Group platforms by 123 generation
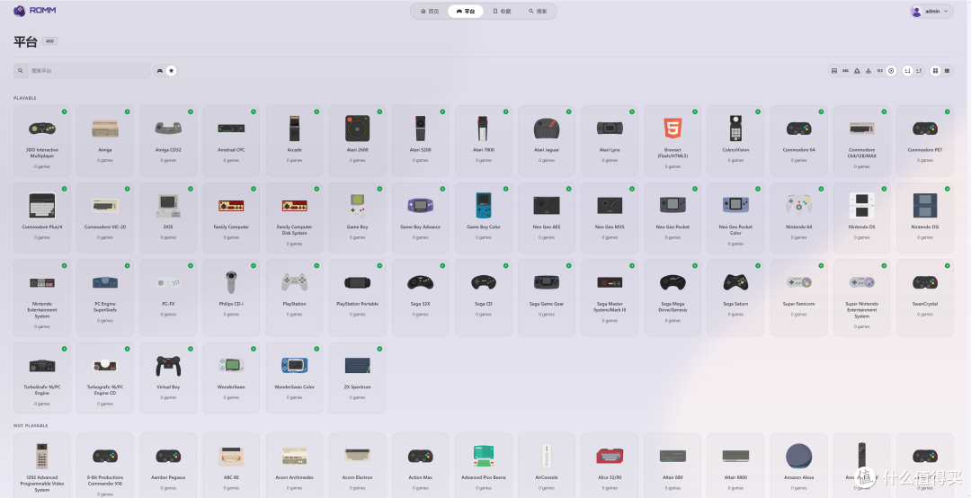971x498 pixels. (x=880, y=71)
